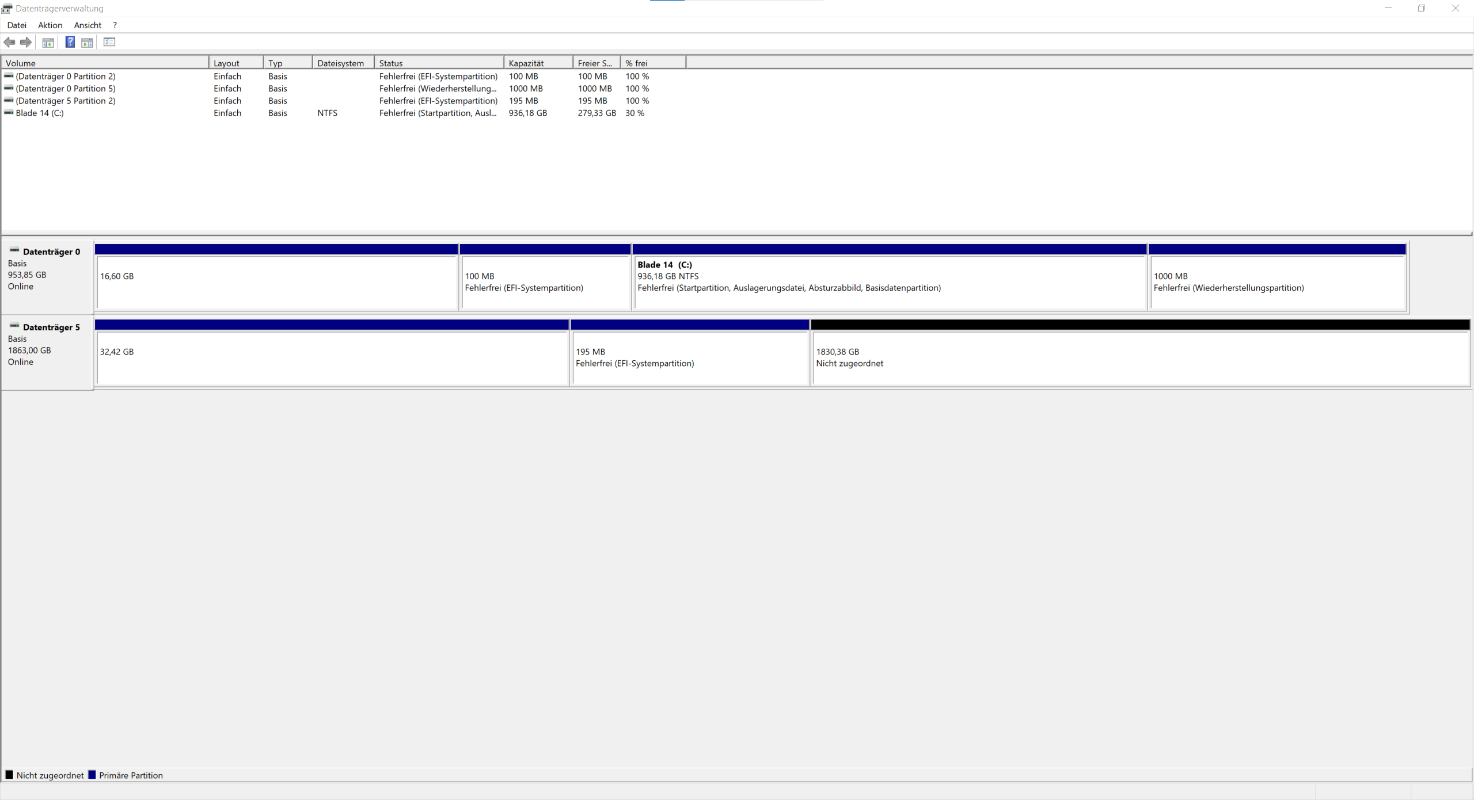Open the Datei menu
This screenshot has height=800, width=1474.
(x=17, y=25)
